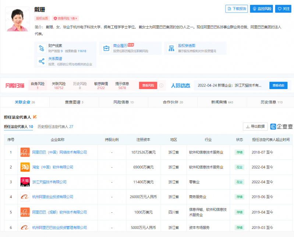Select 历史风险 0 in risk scan
The height and width of the screenshot is (237, 294).
[80, 85]
